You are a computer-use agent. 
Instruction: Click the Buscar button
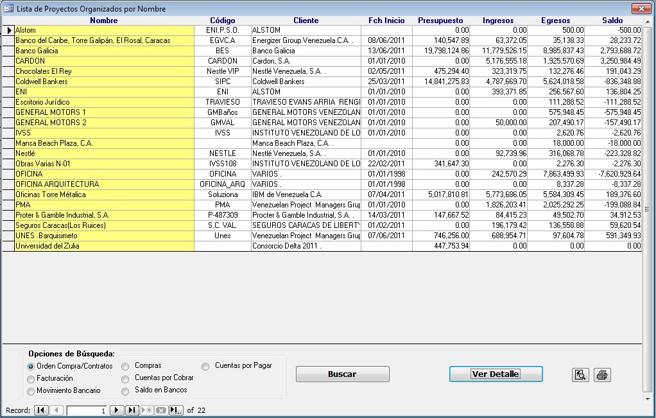tap(343, 374)
